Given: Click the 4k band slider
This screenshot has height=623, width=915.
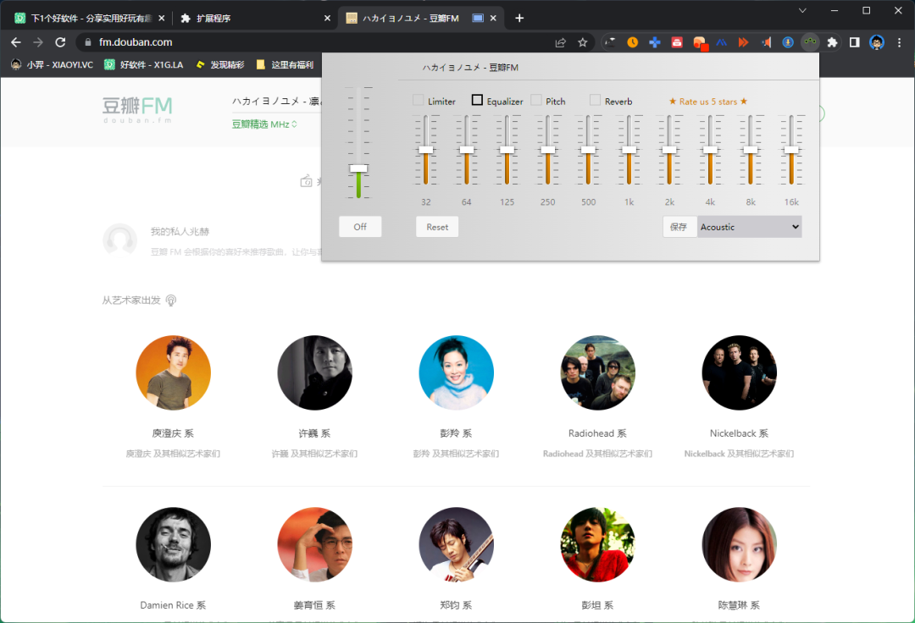Looking at the screenshot, I should (x=710, y=150).
